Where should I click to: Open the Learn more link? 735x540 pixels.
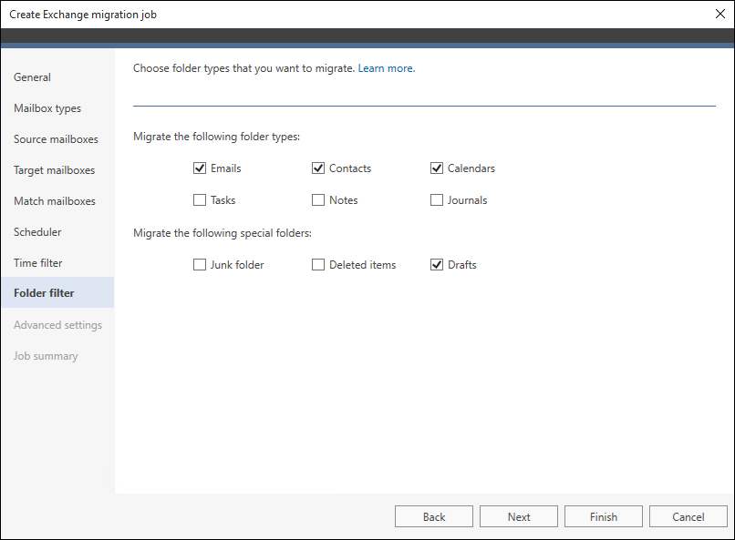[386, 68]
